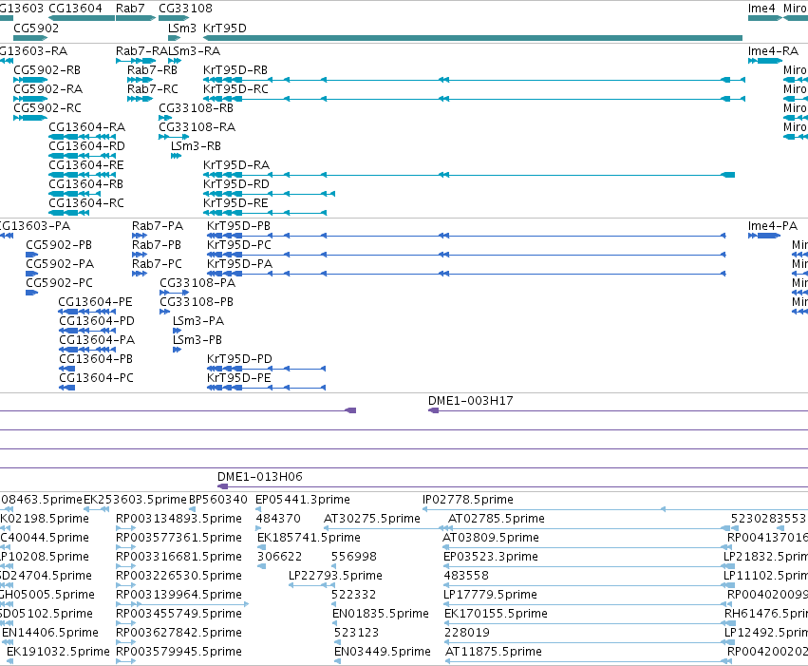Select EST AT30275.5prime
Viewport: 808px width, 666px height.
[372, 519]
